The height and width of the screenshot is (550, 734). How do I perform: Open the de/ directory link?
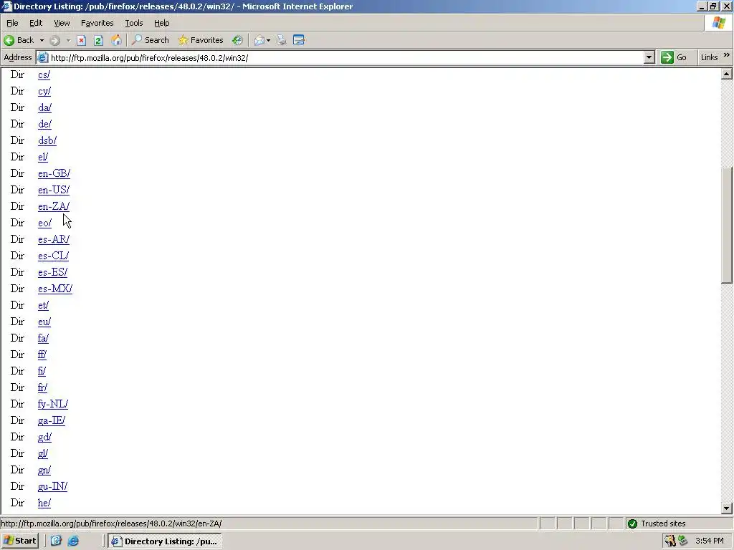point(45,124)
